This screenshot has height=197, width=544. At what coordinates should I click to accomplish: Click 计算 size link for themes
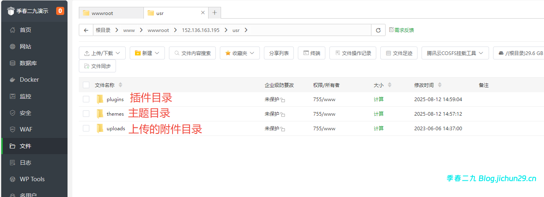(x=379, y=114)
